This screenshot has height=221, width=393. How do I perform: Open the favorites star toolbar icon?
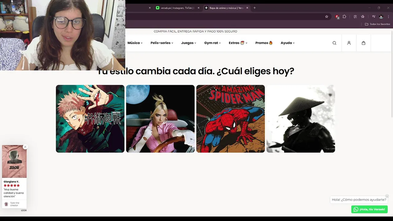[363, 17]
